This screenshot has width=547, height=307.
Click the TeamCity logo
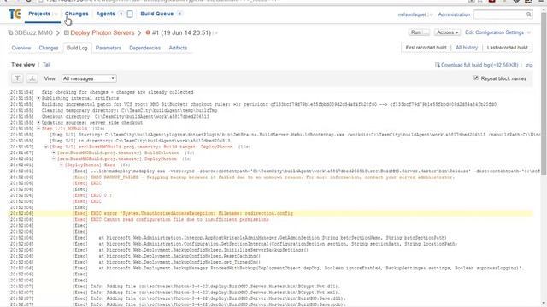tap(15, 14)
